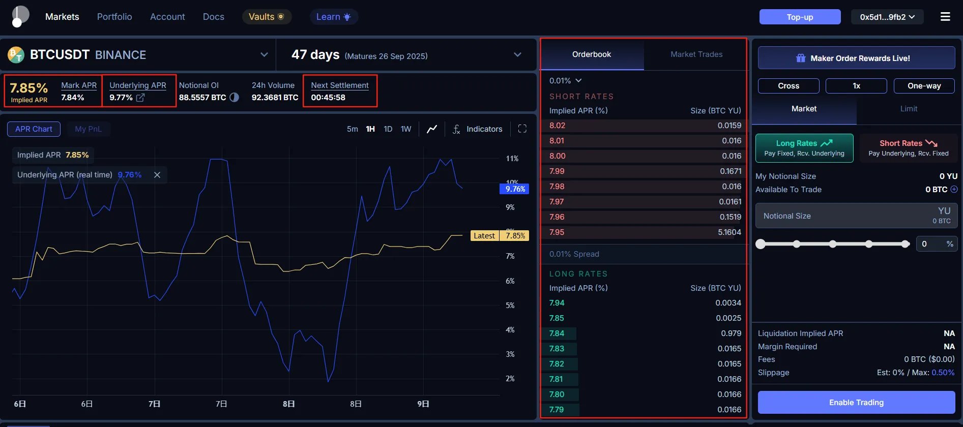963x427 pixels.
Task: Select the 7.95 short rate row
Action: coord(644,232)
